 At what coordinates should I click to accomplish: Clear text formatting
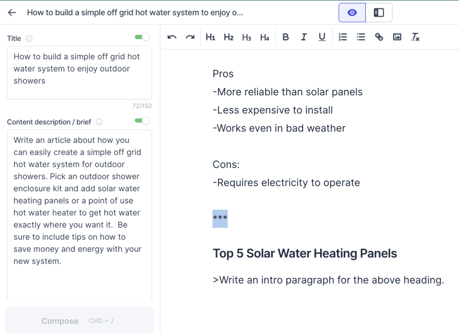pos(416,37)
